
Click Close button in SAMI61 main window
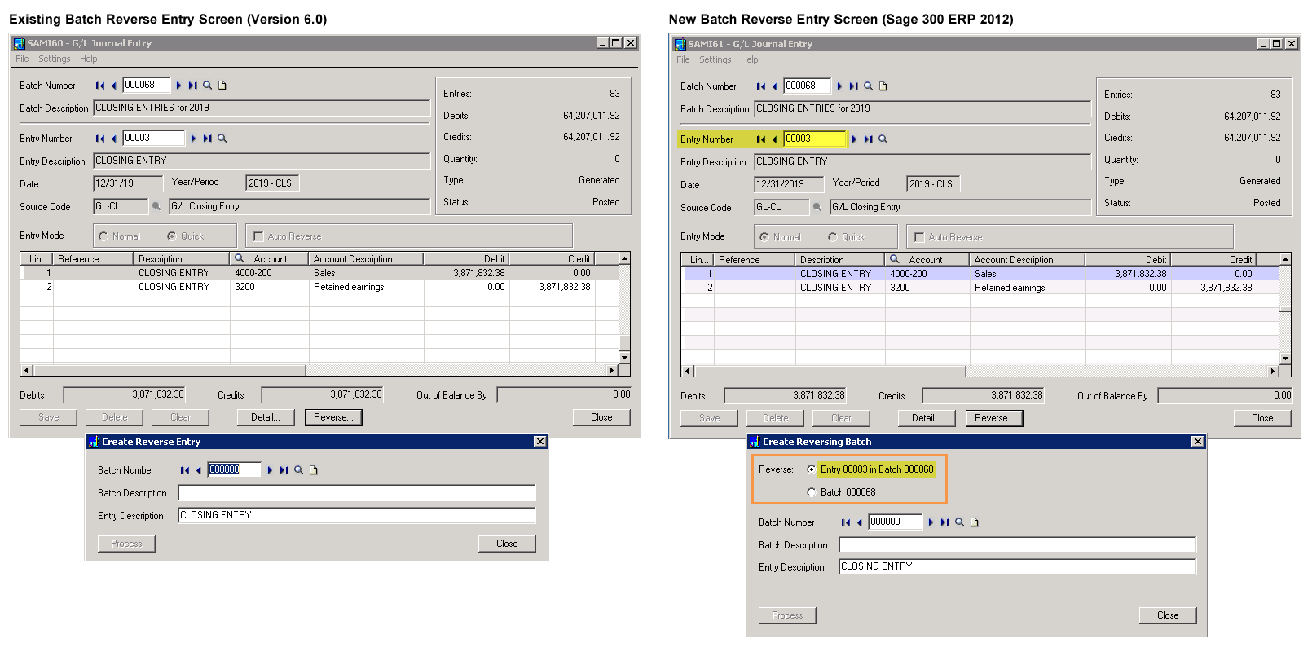[1262, 418]
